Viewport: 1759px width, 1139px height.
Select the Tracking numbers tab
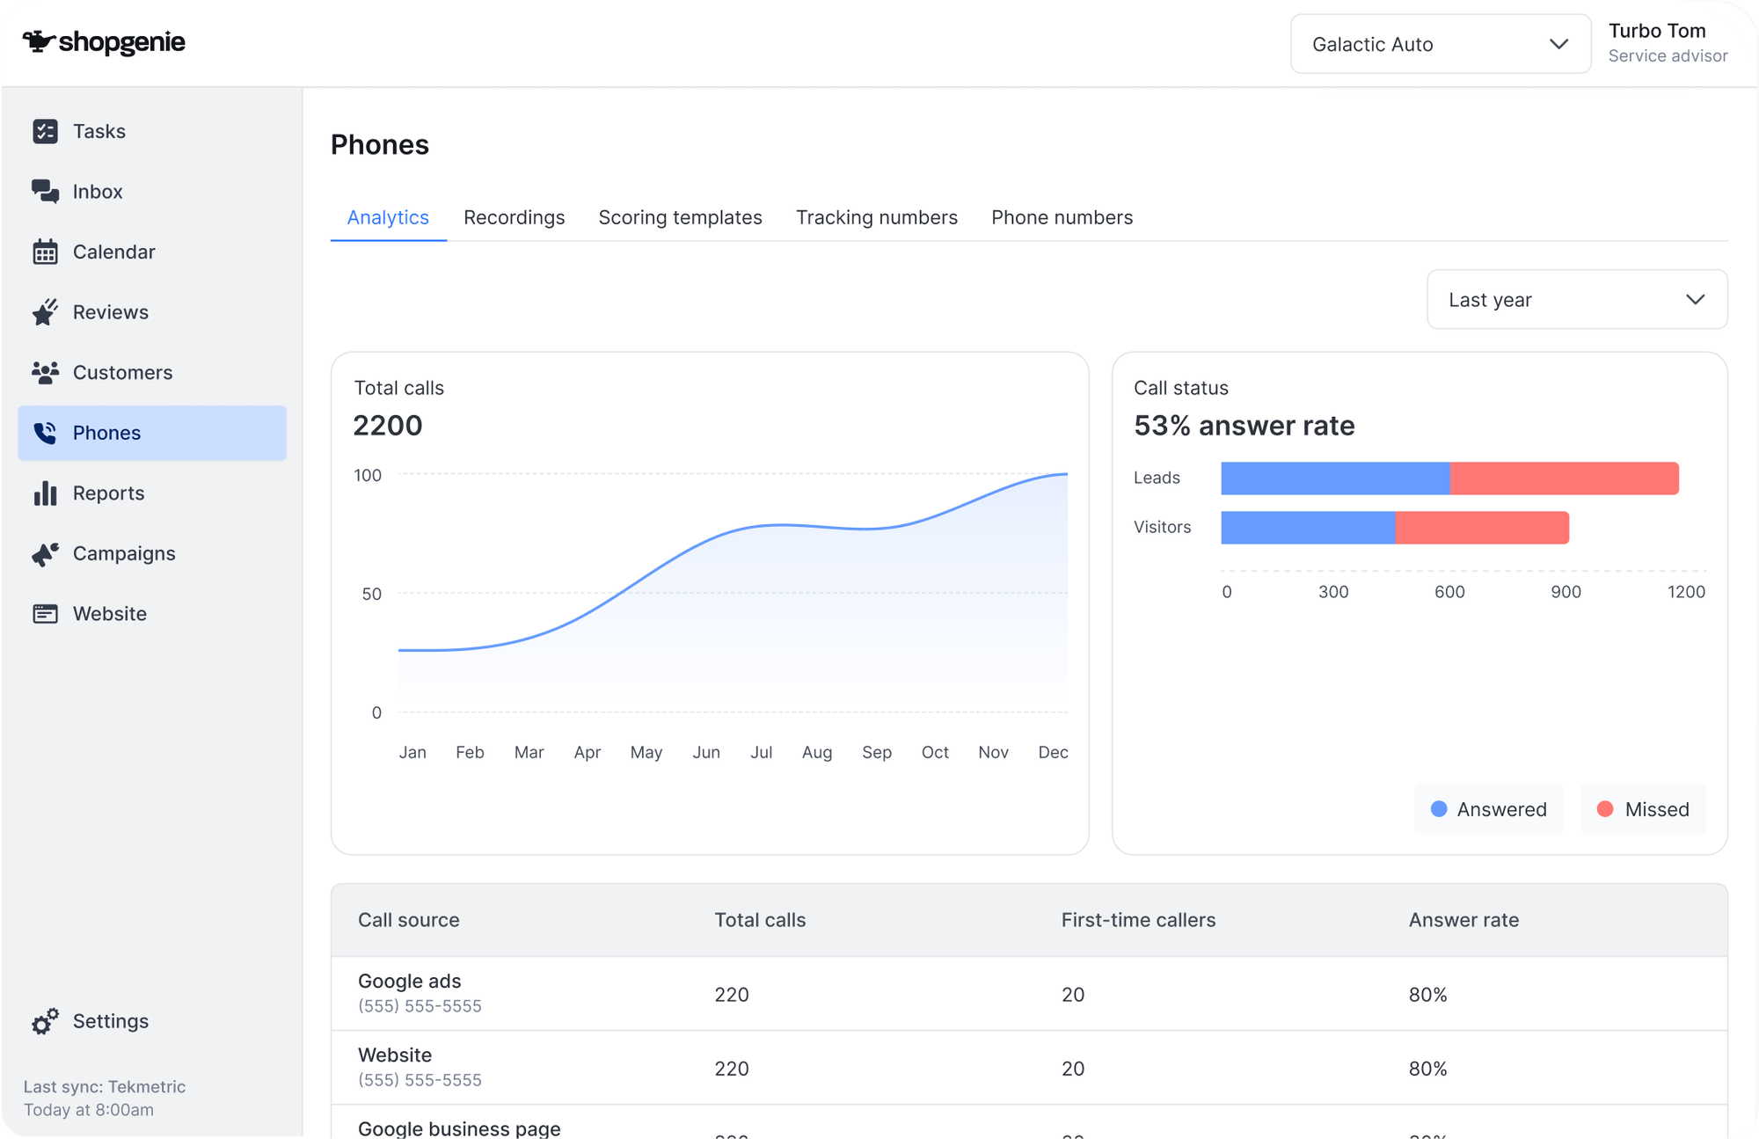(x=876, y=217)
